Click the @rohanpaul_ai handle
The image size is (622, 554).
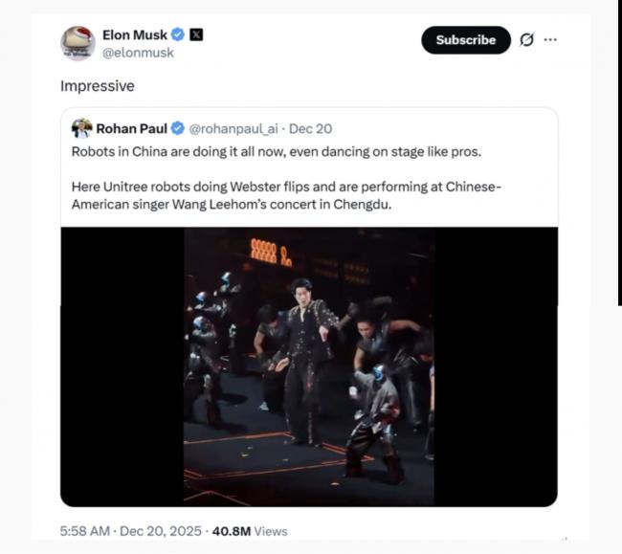[x=233, y=128]
